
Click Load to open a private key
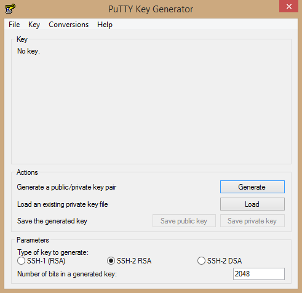point(252,204)
